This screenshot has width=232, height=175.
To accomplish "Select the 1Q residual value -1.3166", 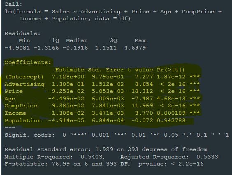I will coord(46,48).
